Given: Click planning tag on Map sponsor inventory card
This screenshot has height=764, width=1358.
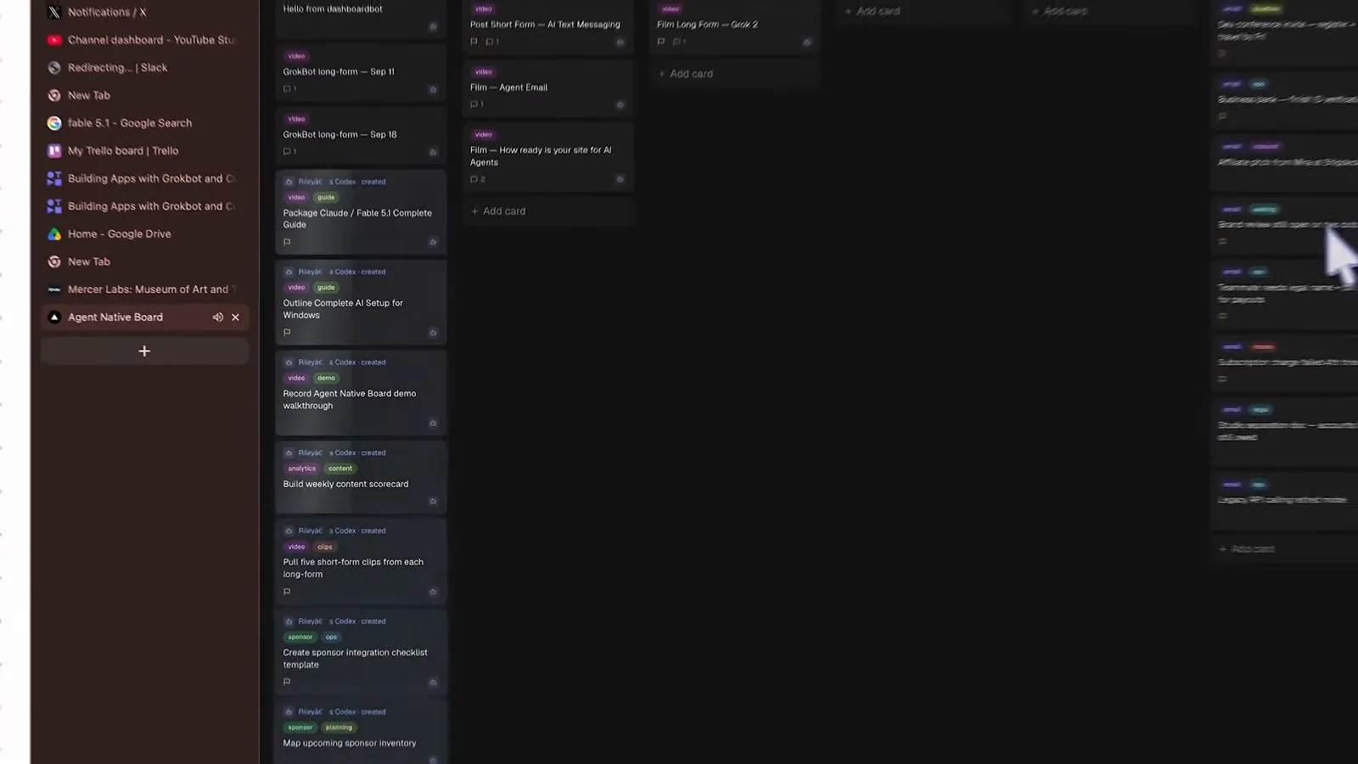Looking at the screenshot, I should pyautogui.click(x=339, y=727).
